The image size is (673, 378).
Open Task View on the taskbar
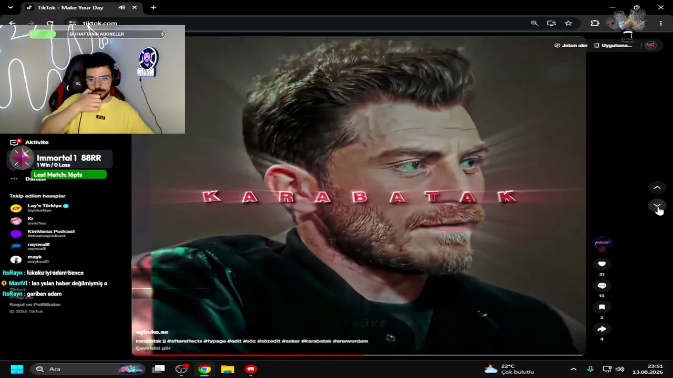[159, 369]
